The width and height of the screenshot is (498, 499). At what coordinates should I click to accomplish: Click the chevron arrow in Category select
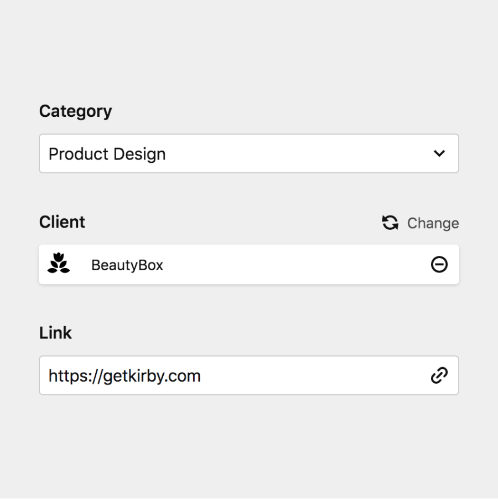coord(439,153)
